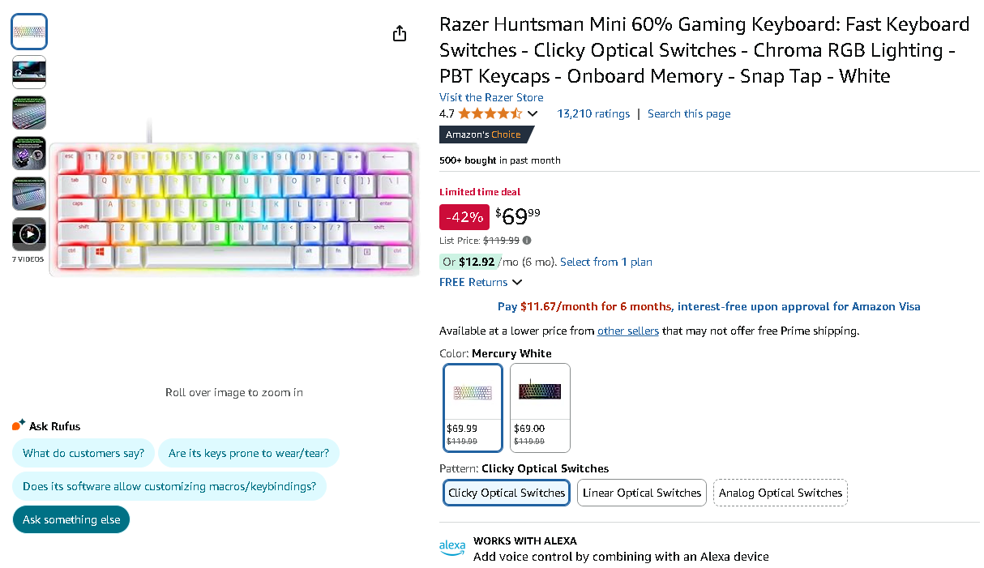Expand the ratings breakdown dropdown
Image resolution: width=984 pixels, height=568 pixels.
click(x=533, y=114)
